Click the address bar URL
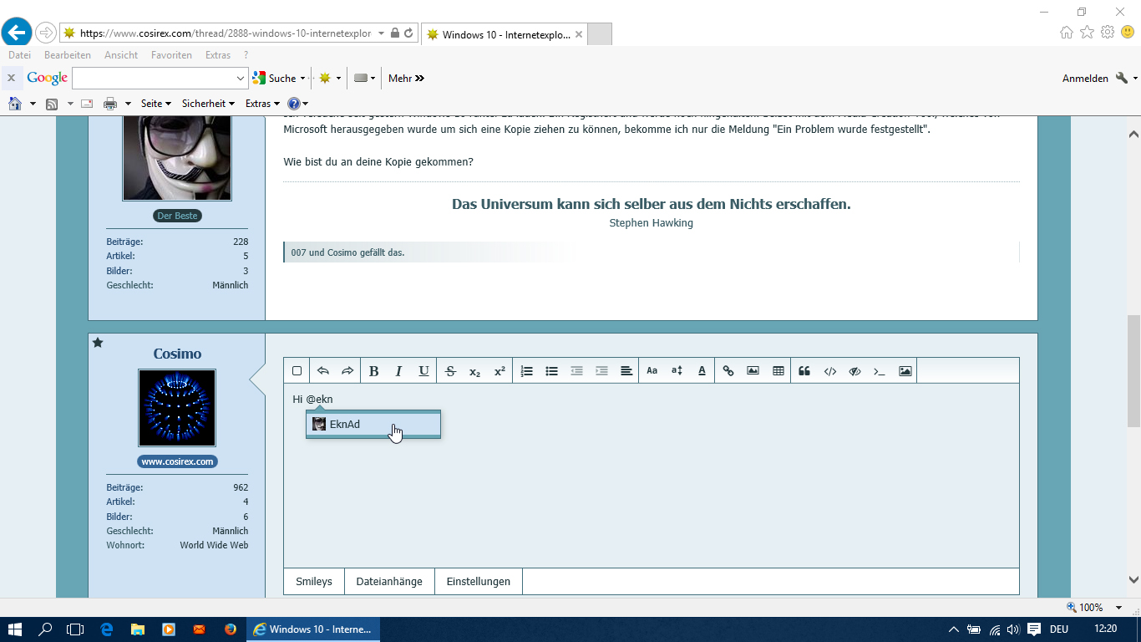1141x642 pixels. click(x=226, y=33)
